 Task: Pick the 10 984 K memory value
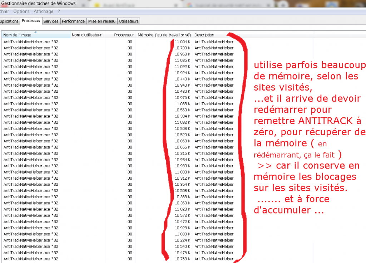pyautogui.click(x=183, y=160)
